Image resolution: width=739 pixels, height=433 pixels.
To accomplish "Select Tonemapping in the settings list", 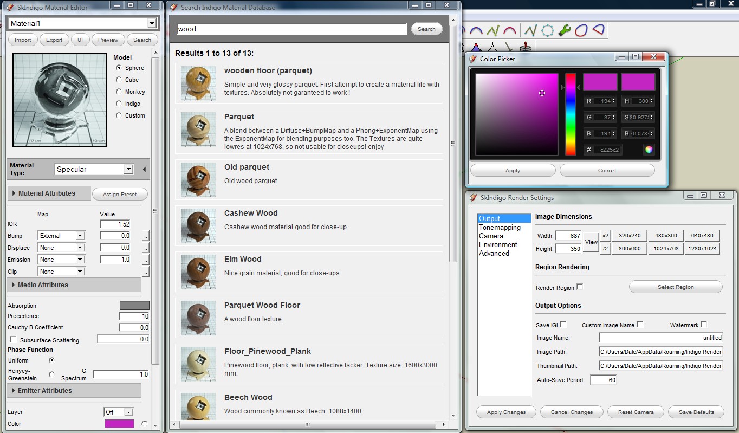I will coord(500,228).
